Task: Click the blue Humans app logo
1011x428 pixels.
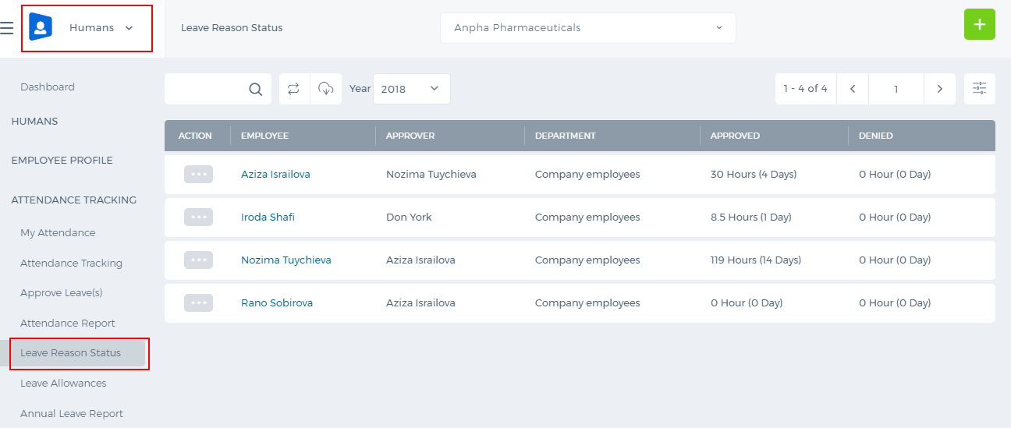Action: 41,27
